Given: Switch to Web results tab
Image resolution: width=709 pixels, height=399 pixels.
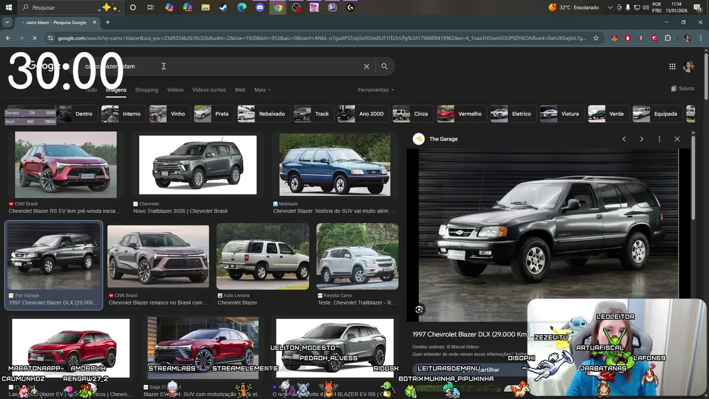Looking at the screenshot, I should tap(240, 90).
